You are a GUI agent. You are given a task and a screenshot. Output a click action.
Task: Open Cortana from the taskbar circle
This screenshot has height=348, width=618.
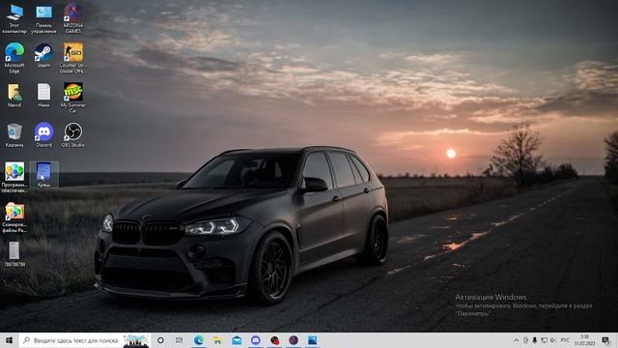[x=160, y=340]
